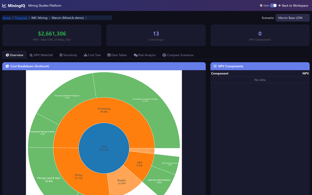
Task: Click the sun/dark mode icon
Action: [261, 6]
